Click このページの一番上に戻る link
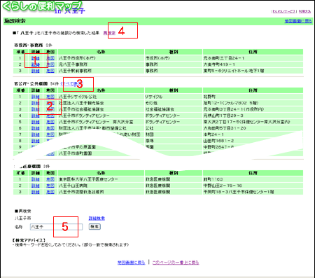This screenshot has width=315, height=278. (176, 263)
